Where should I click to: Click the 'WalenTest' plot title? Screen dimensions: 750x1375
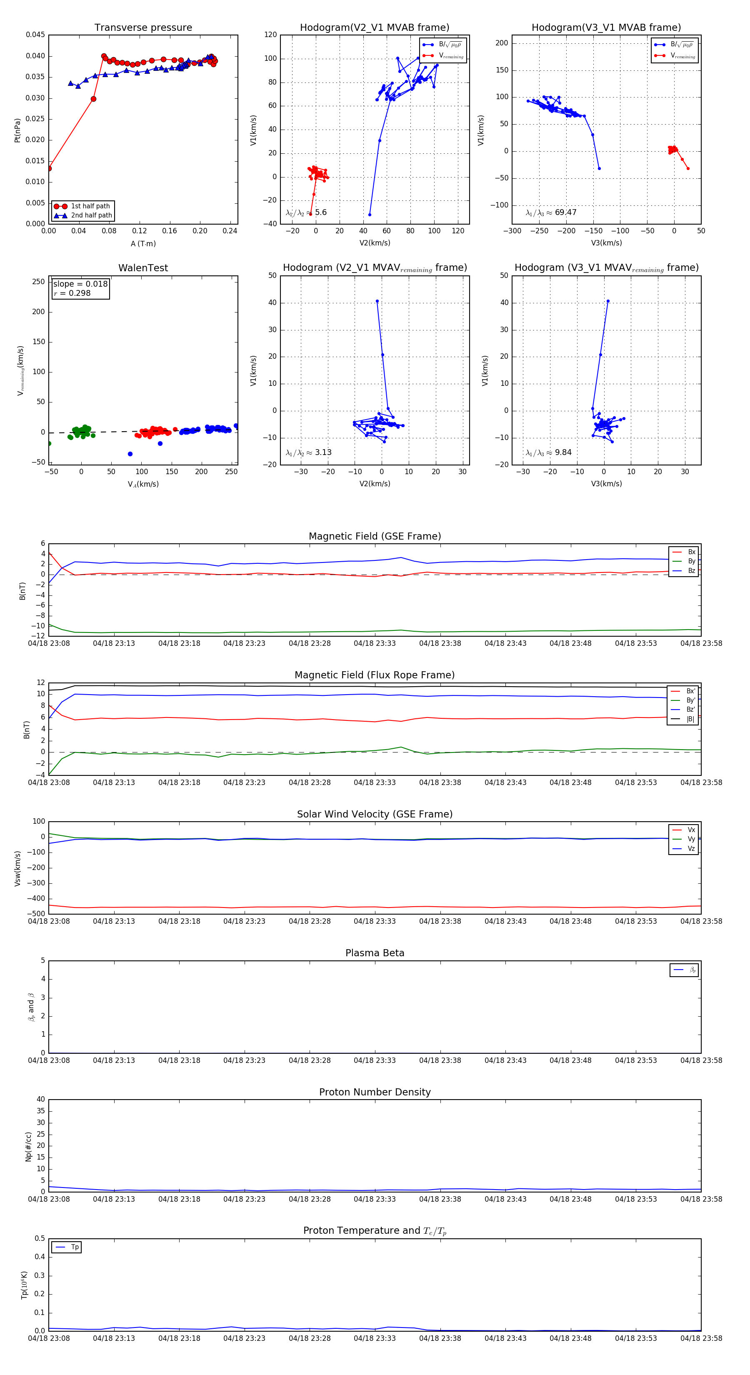143,267
